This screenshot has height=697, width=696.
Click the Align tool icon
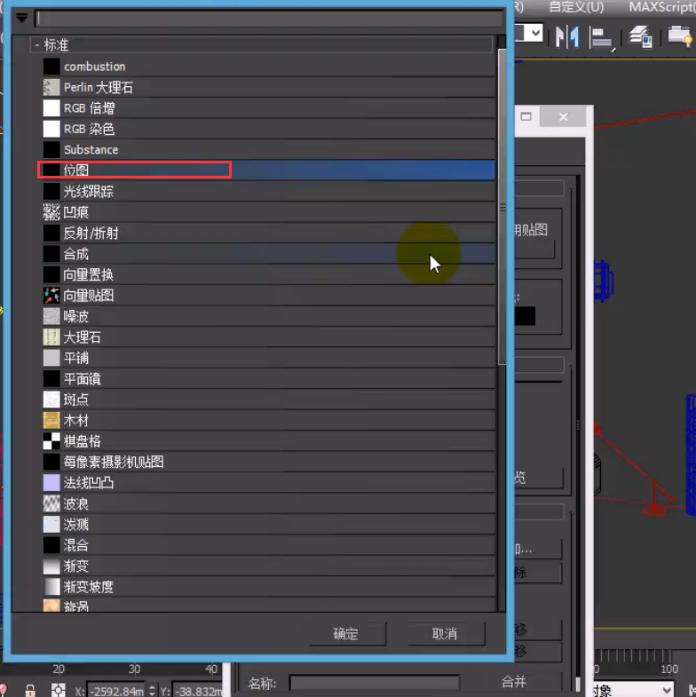pyautogui.click(x=603, y=36)
